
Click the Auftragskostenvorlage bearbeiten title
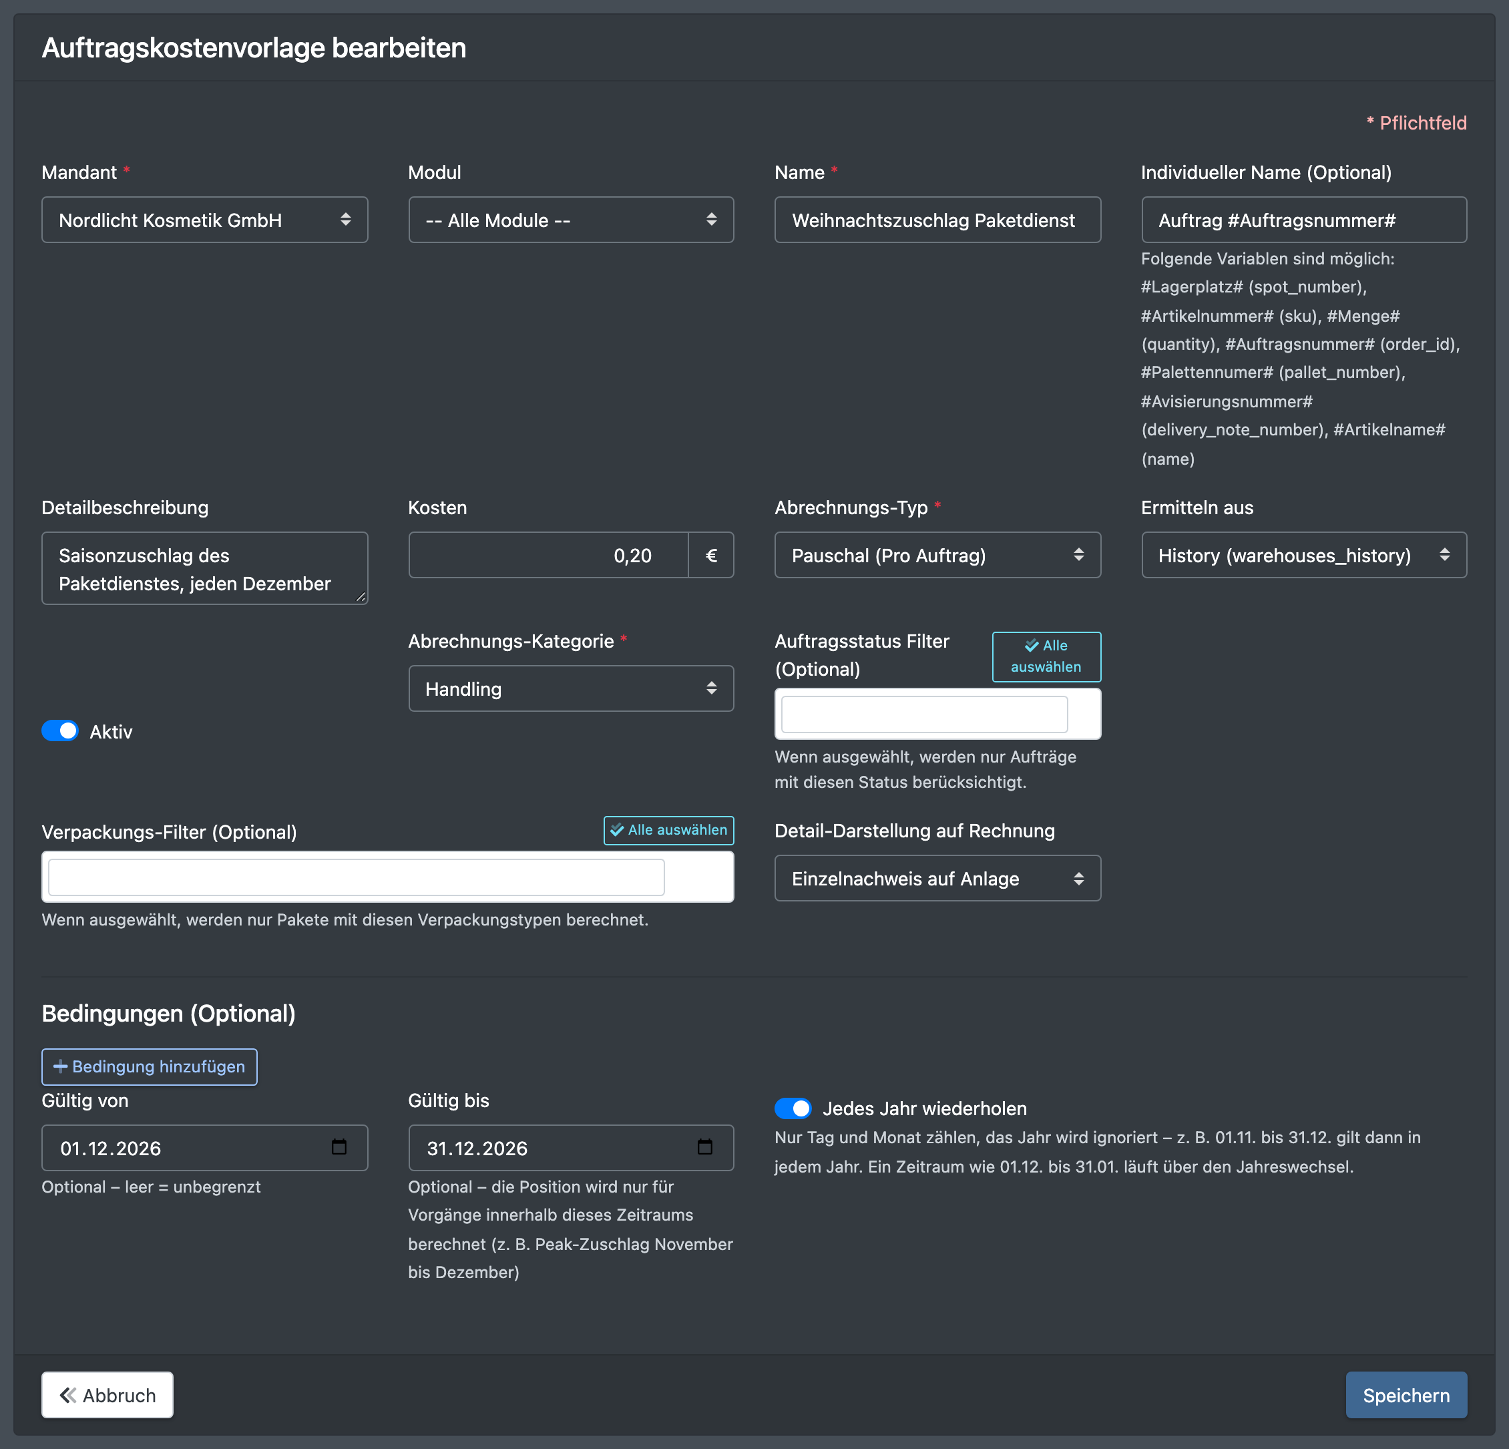tap(254, 47)
